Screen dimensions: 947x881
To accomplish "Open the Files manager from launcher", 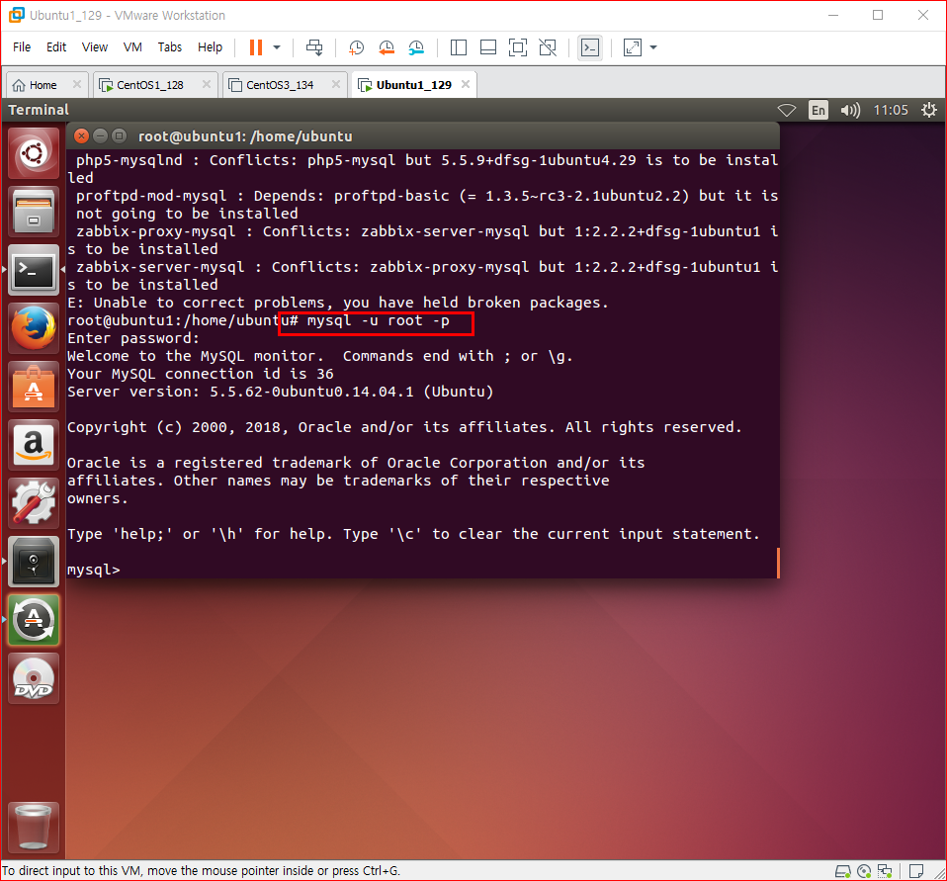I will point(34,212).
